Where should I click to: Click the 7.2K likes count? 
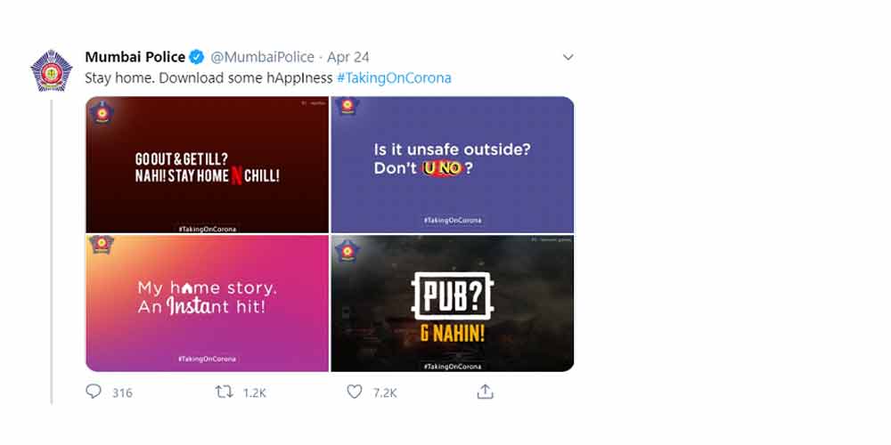click(384, 392)
